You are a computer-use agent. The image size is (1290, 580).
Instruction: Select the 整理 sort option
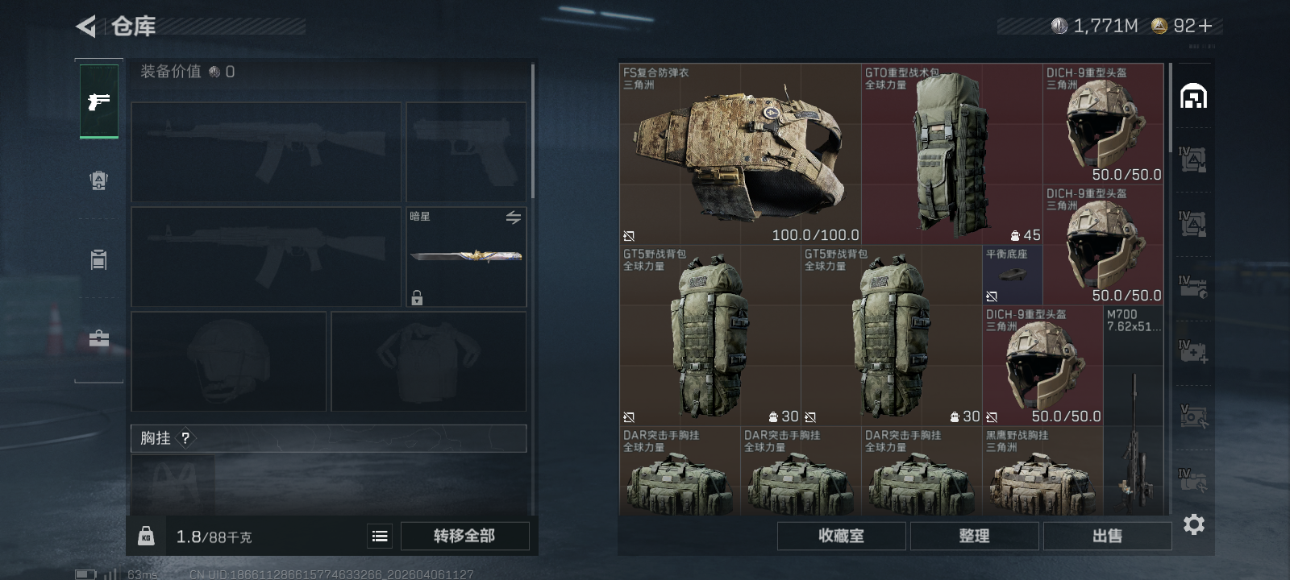[974, 536]
